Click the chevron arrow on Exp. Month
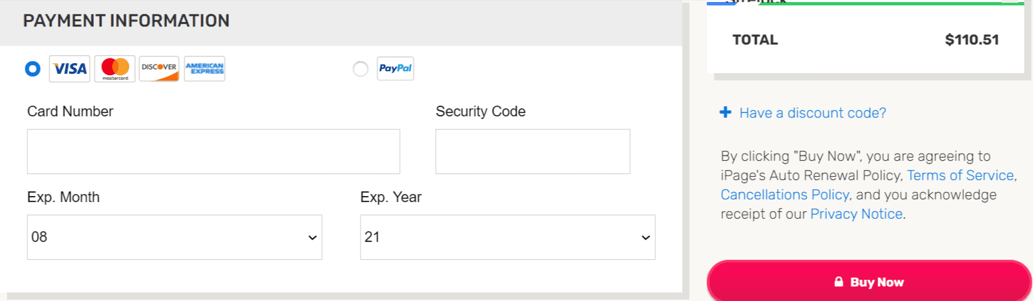This screenshot has height=301, width=1033. pos(312,237)
